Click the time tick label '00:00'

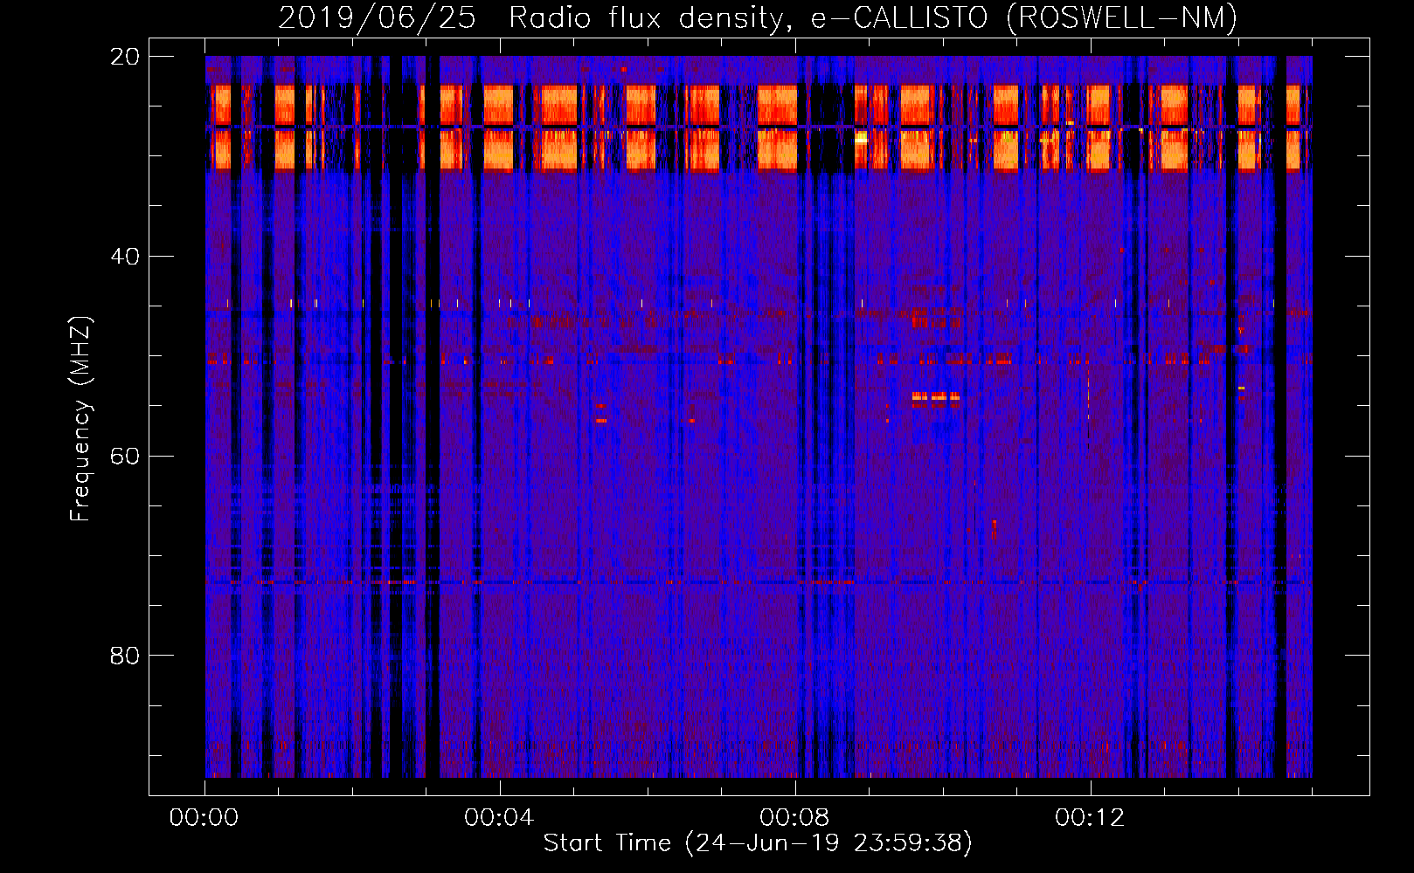pos(204,818)
